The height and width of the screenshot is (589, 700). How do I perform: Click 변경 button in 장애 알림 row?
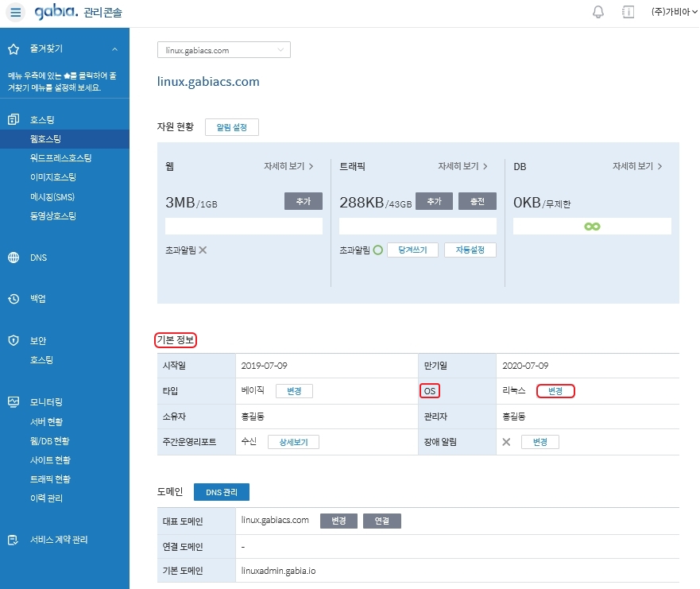tap(540, 442)
